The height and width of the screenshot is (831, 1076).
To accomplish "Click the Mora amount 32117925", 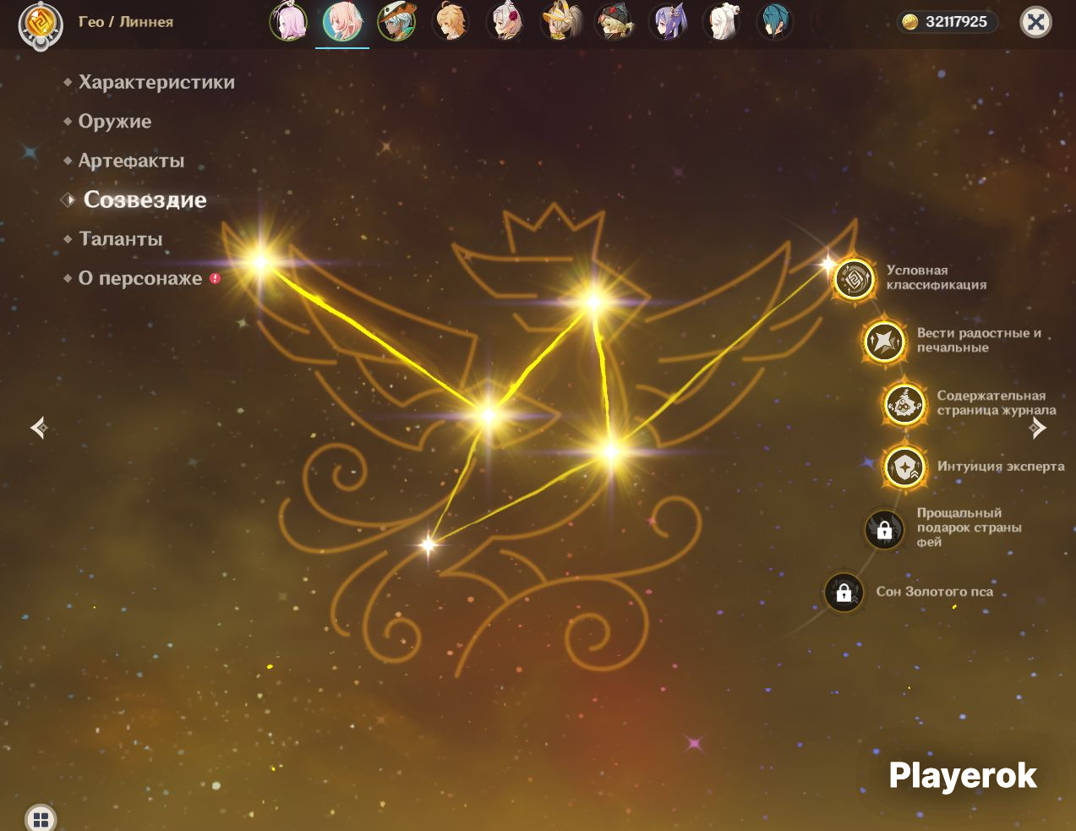I will click(956, 22).
